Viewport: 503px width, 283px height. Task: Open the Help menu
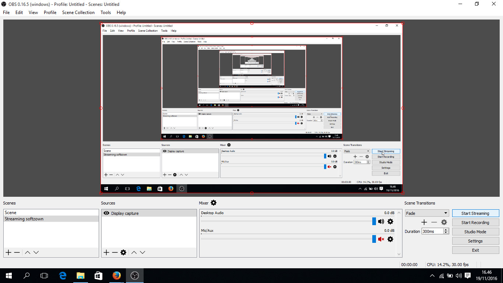coord(121,12)
